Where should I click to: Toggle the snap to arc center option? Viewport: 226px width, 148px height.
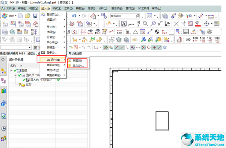pos(144,47)
